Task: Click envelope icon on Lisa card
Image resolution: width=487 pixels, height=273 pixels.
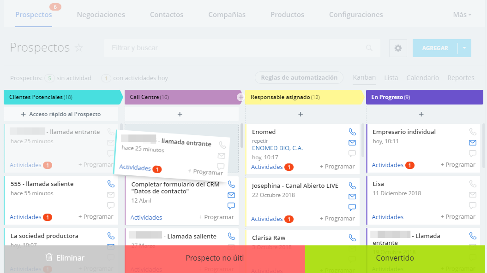Action: [x=473, y=195]
